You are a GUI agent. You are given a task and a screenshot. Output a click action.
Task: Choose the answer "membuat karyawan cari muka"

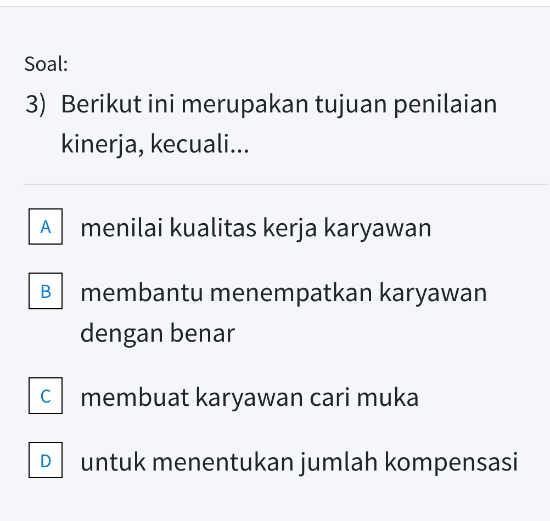coord(249,398)
